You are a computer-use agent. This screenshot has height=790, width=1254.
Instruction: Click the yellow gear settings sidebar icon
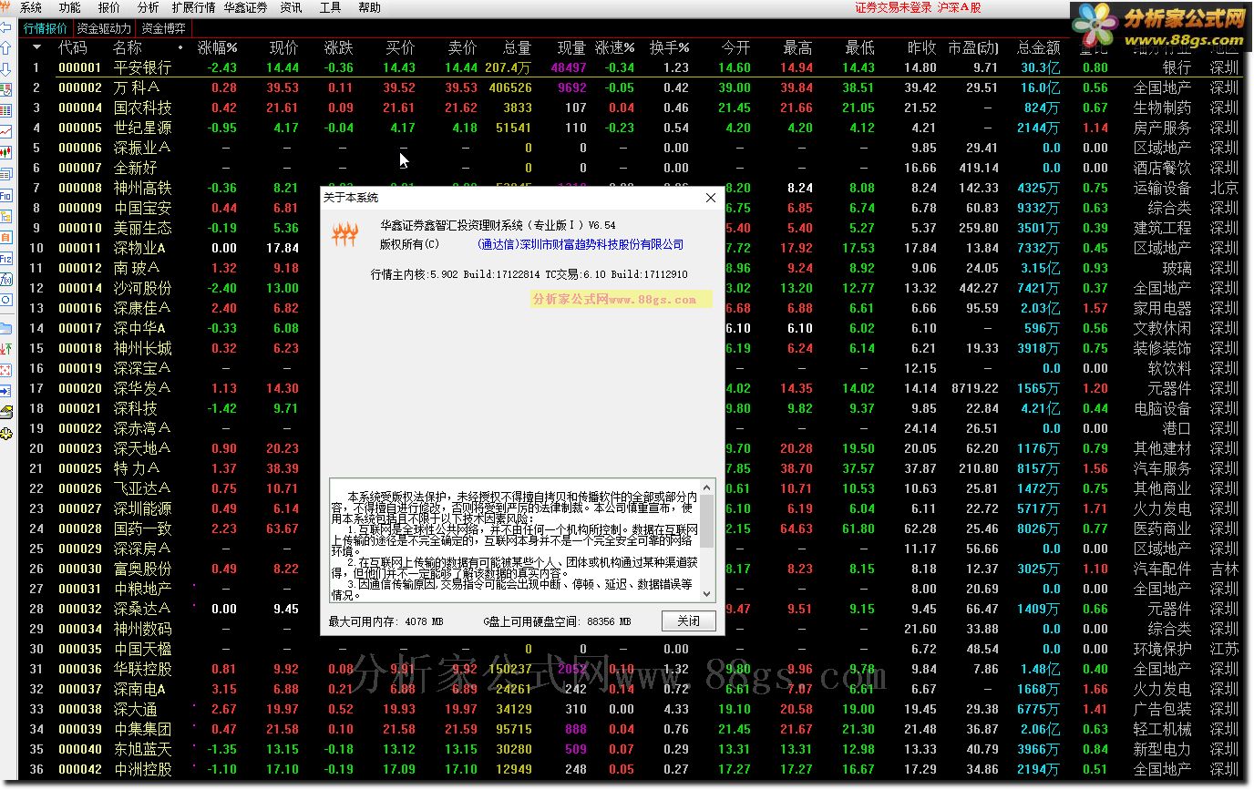pyautogui.click(x=6, y=433)
